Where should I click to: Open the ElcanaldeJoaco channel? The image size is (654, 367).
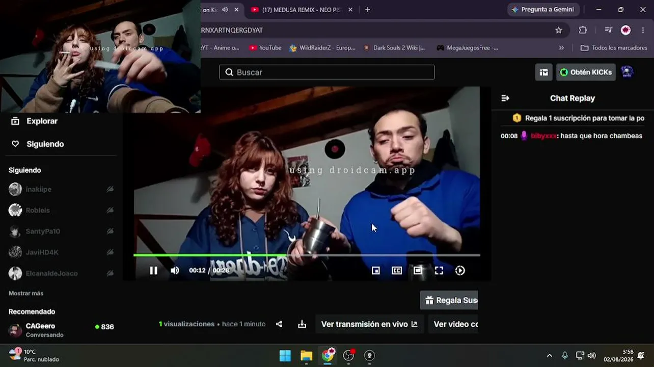61,274
